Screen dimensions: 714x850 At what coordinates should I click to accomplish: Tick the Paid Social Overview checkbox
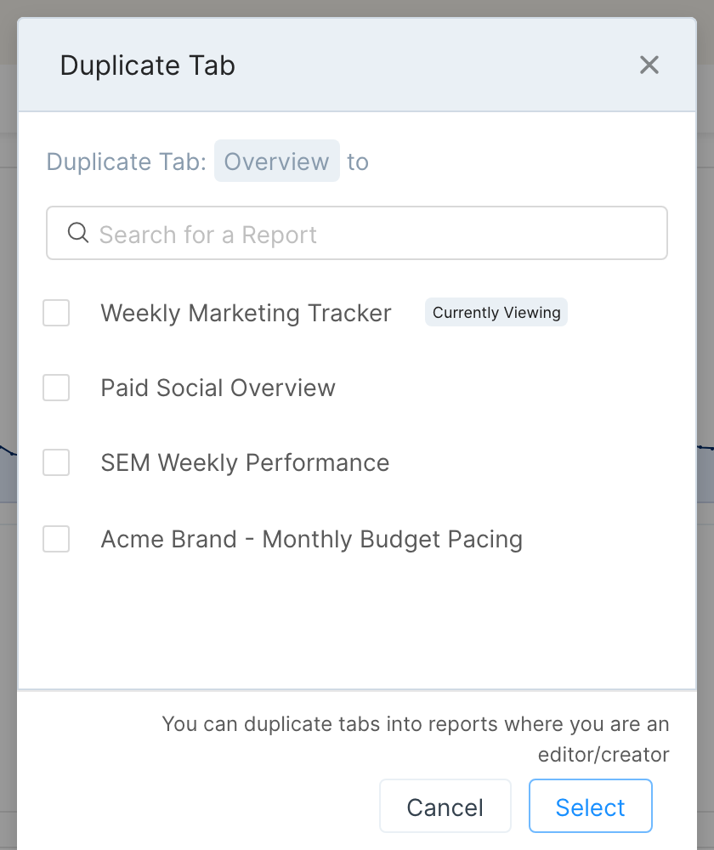56,388
